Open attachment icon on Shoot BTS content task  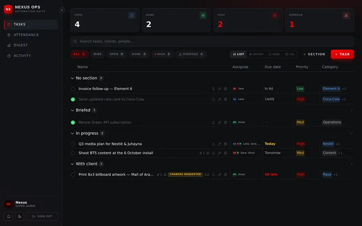click(x=202, y=153)
